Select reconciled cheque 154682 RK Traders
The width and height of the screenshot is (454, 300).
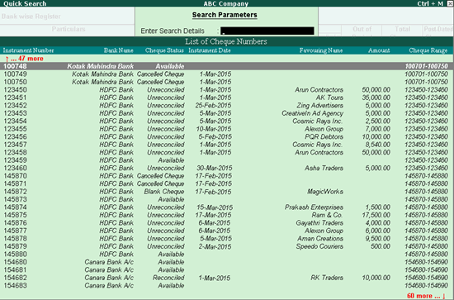226,278
